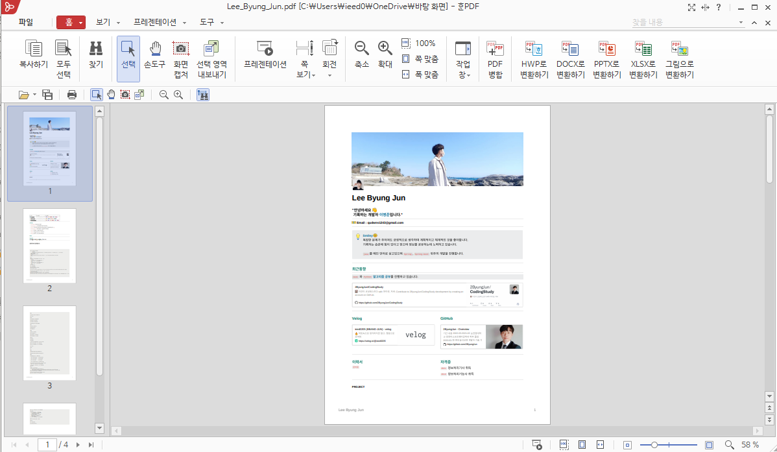Click the open folder icon in quick toolbar
The height and width of the screenshot is (452, 777).
point(23,95)
